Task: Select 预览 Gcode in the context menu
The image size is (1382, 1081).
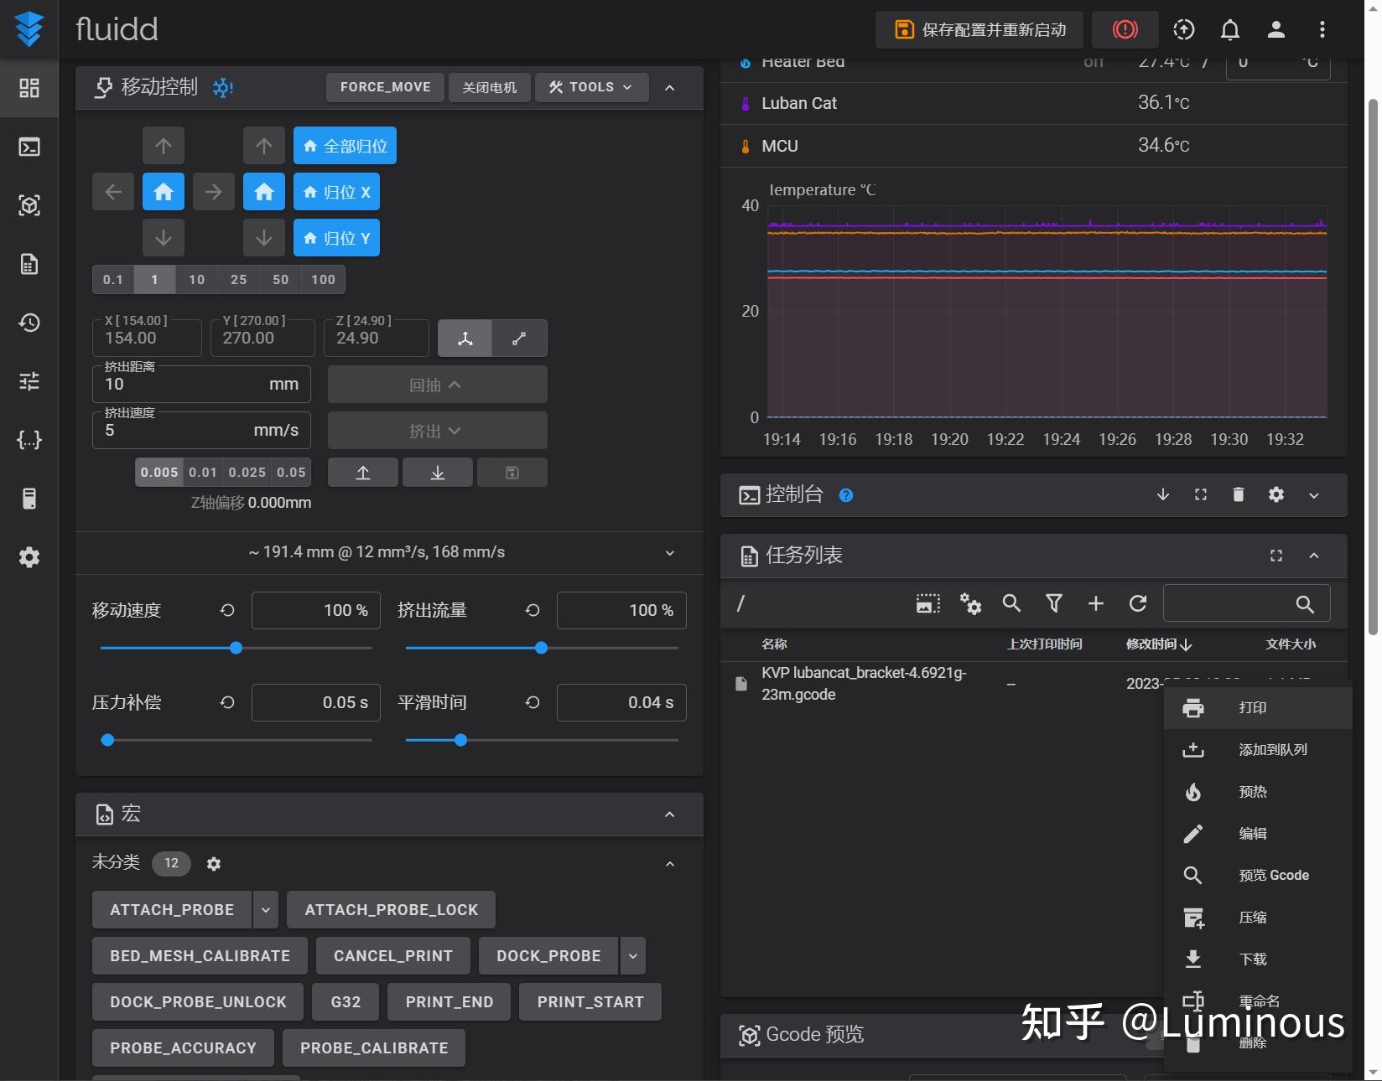Action: [1273, 875]
